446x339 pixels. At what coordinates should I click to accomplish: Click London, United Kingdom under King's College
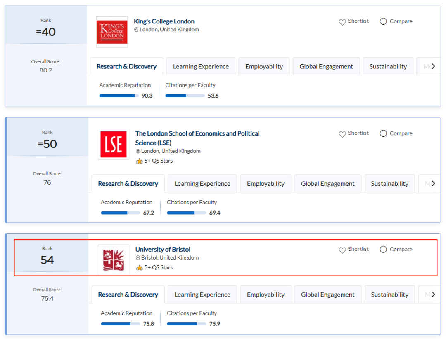[x=169, y=30]
